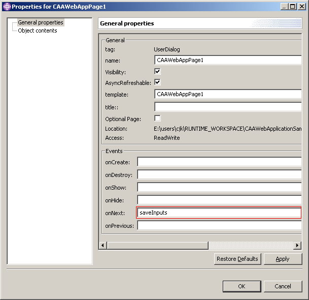Click the Apply button
309x300 pixels.
(283, 259)
